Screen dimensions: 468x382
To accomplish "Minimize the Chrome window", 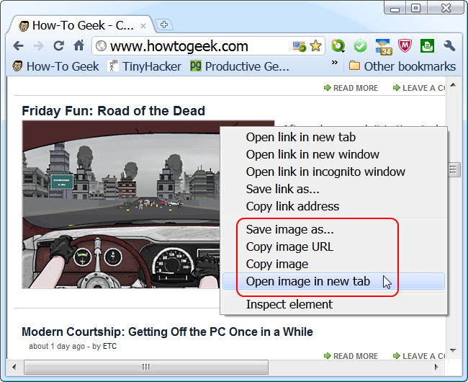I will tap(395, 9).
